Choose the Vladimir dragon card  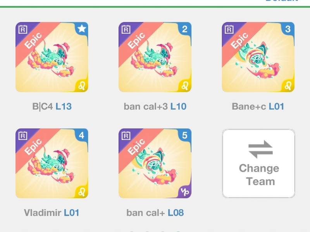point(52,163)
